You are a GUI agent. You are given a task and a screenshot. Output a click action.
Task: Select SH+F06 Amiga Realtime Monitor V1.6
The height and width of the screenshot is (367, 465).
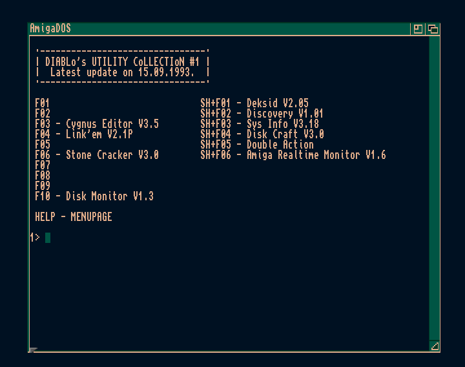pos(293,155)
